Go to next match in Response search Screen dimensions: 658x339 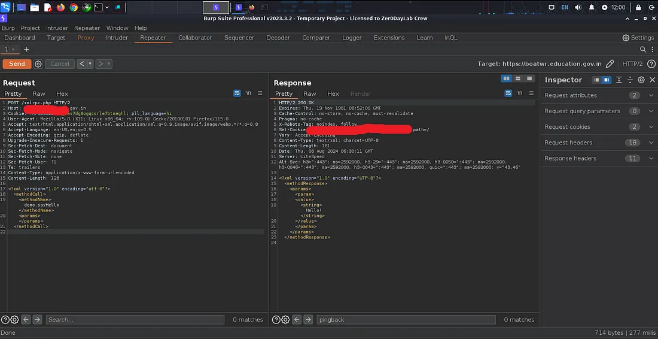pos(309,320)
